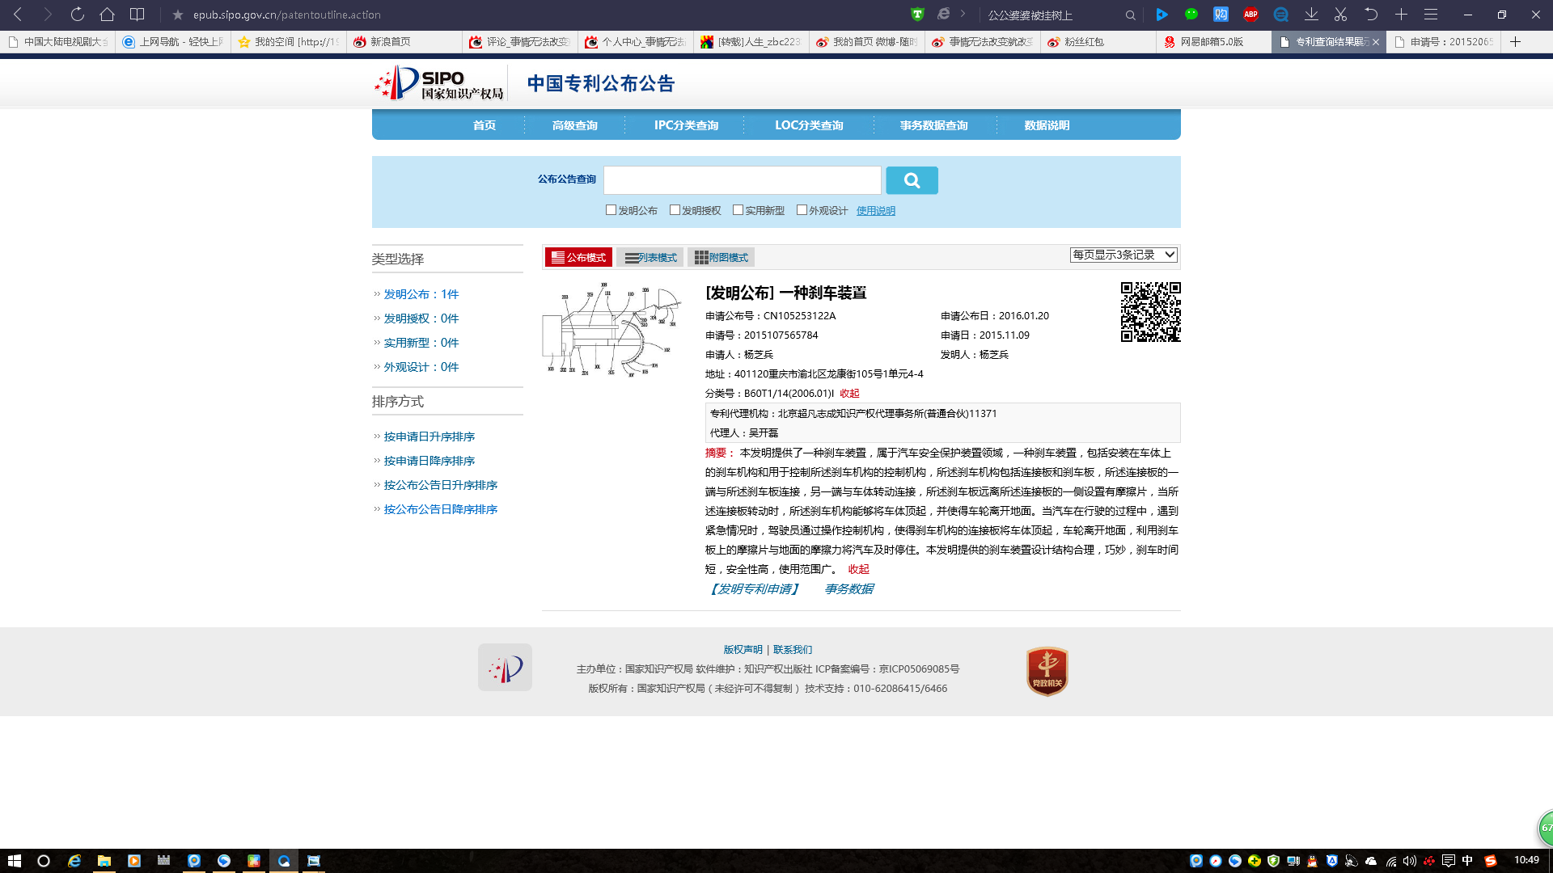
Task: Check the 实用新型 checkbox
Action: (x=738, y=210)
